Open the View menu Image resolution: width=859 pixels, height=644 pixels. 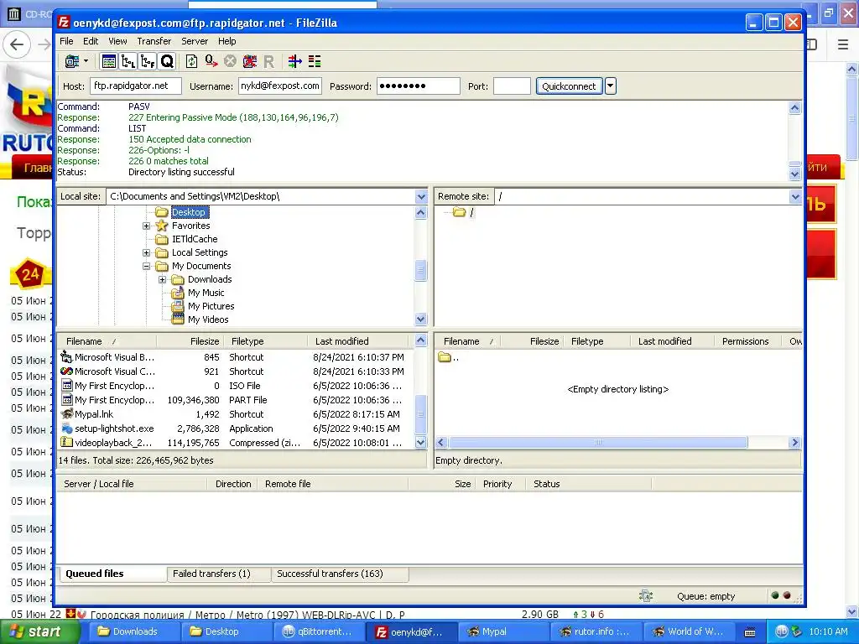[x=117, y=41]
